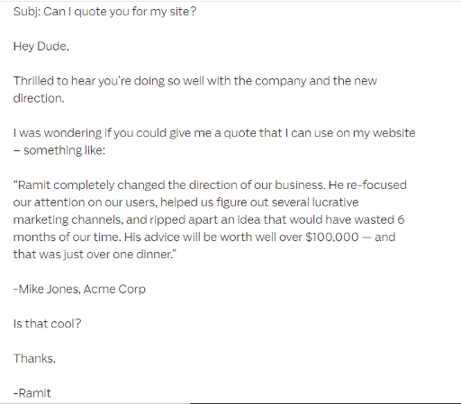Click the line starting "Thrilled to hear"
461x404 pixels.
pos(195,81)
